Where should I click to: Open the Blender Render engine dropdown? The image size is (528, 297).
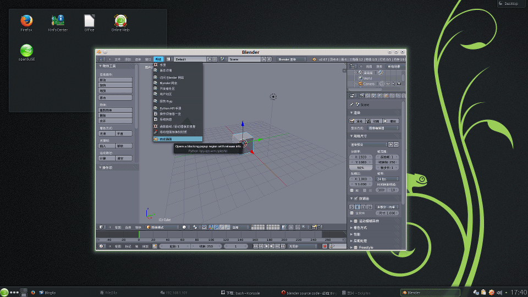point(292,59)
